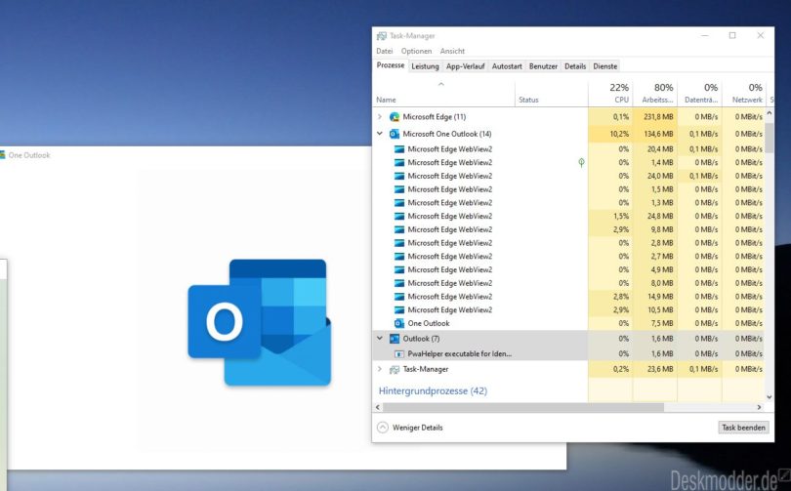Click the WebView2 icon in the 2,7 MB row
Image resolution: width=791 pixels, height=491 pixels.
click(x=399, y=257)
